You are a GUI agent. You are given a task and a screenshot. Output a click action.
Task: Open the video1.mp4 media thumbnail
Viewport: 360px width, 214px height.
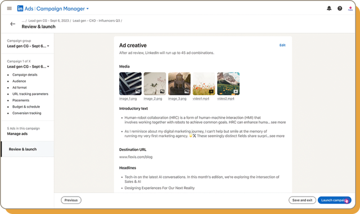point(204,84)
